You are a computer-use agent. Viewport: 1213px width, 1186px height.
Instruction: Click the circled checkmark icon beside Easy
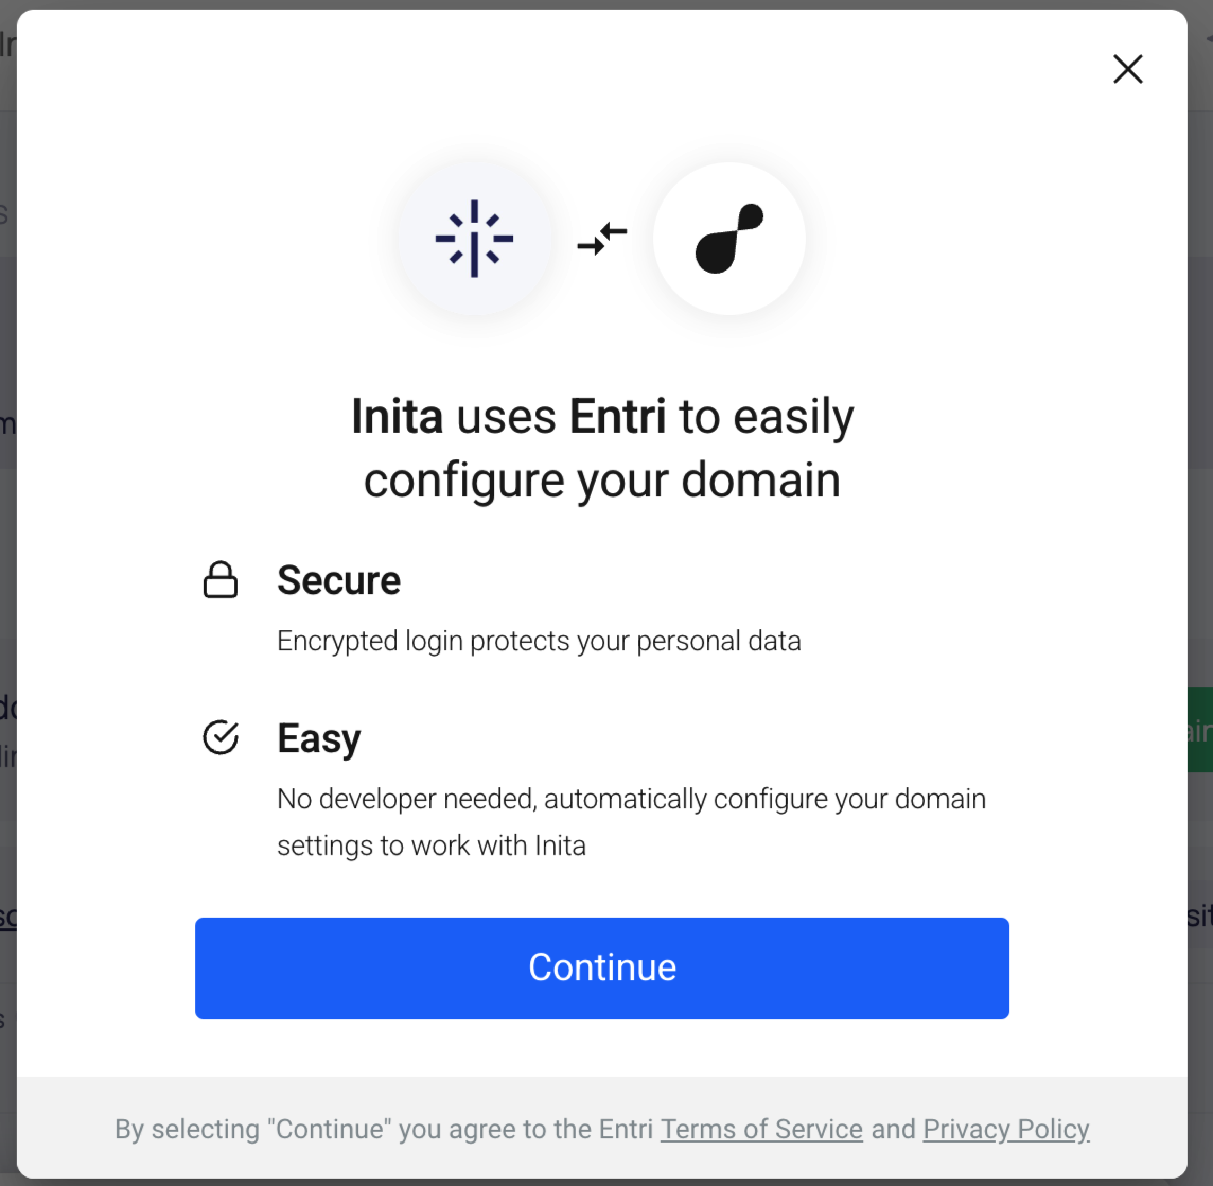point(221,737)
